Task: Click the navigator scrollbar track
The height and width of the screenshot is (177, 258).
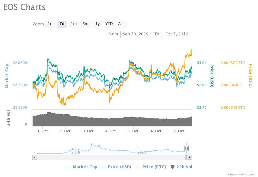Action: point(111,157)
